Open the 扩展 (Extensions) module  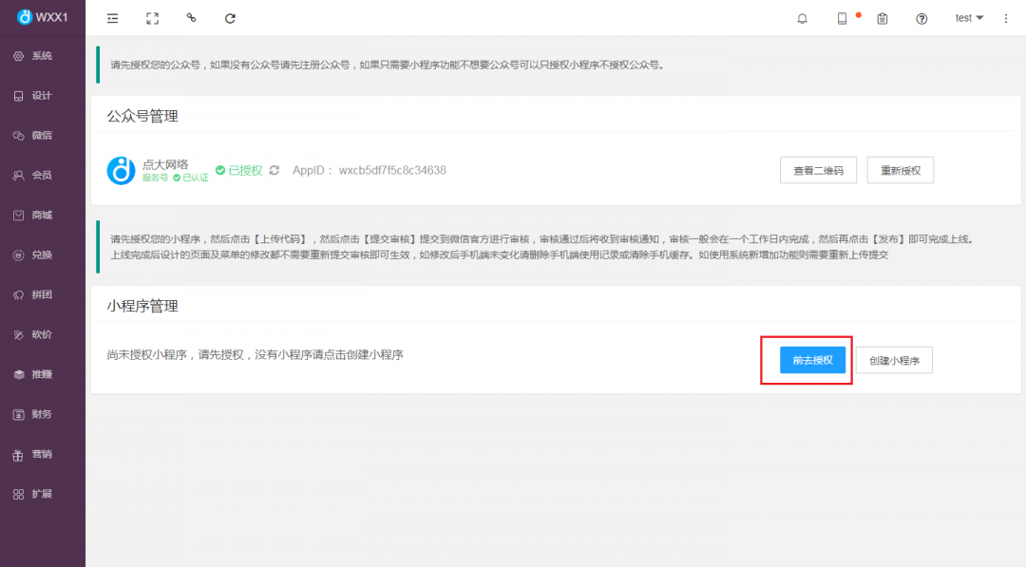click(43, 494)
